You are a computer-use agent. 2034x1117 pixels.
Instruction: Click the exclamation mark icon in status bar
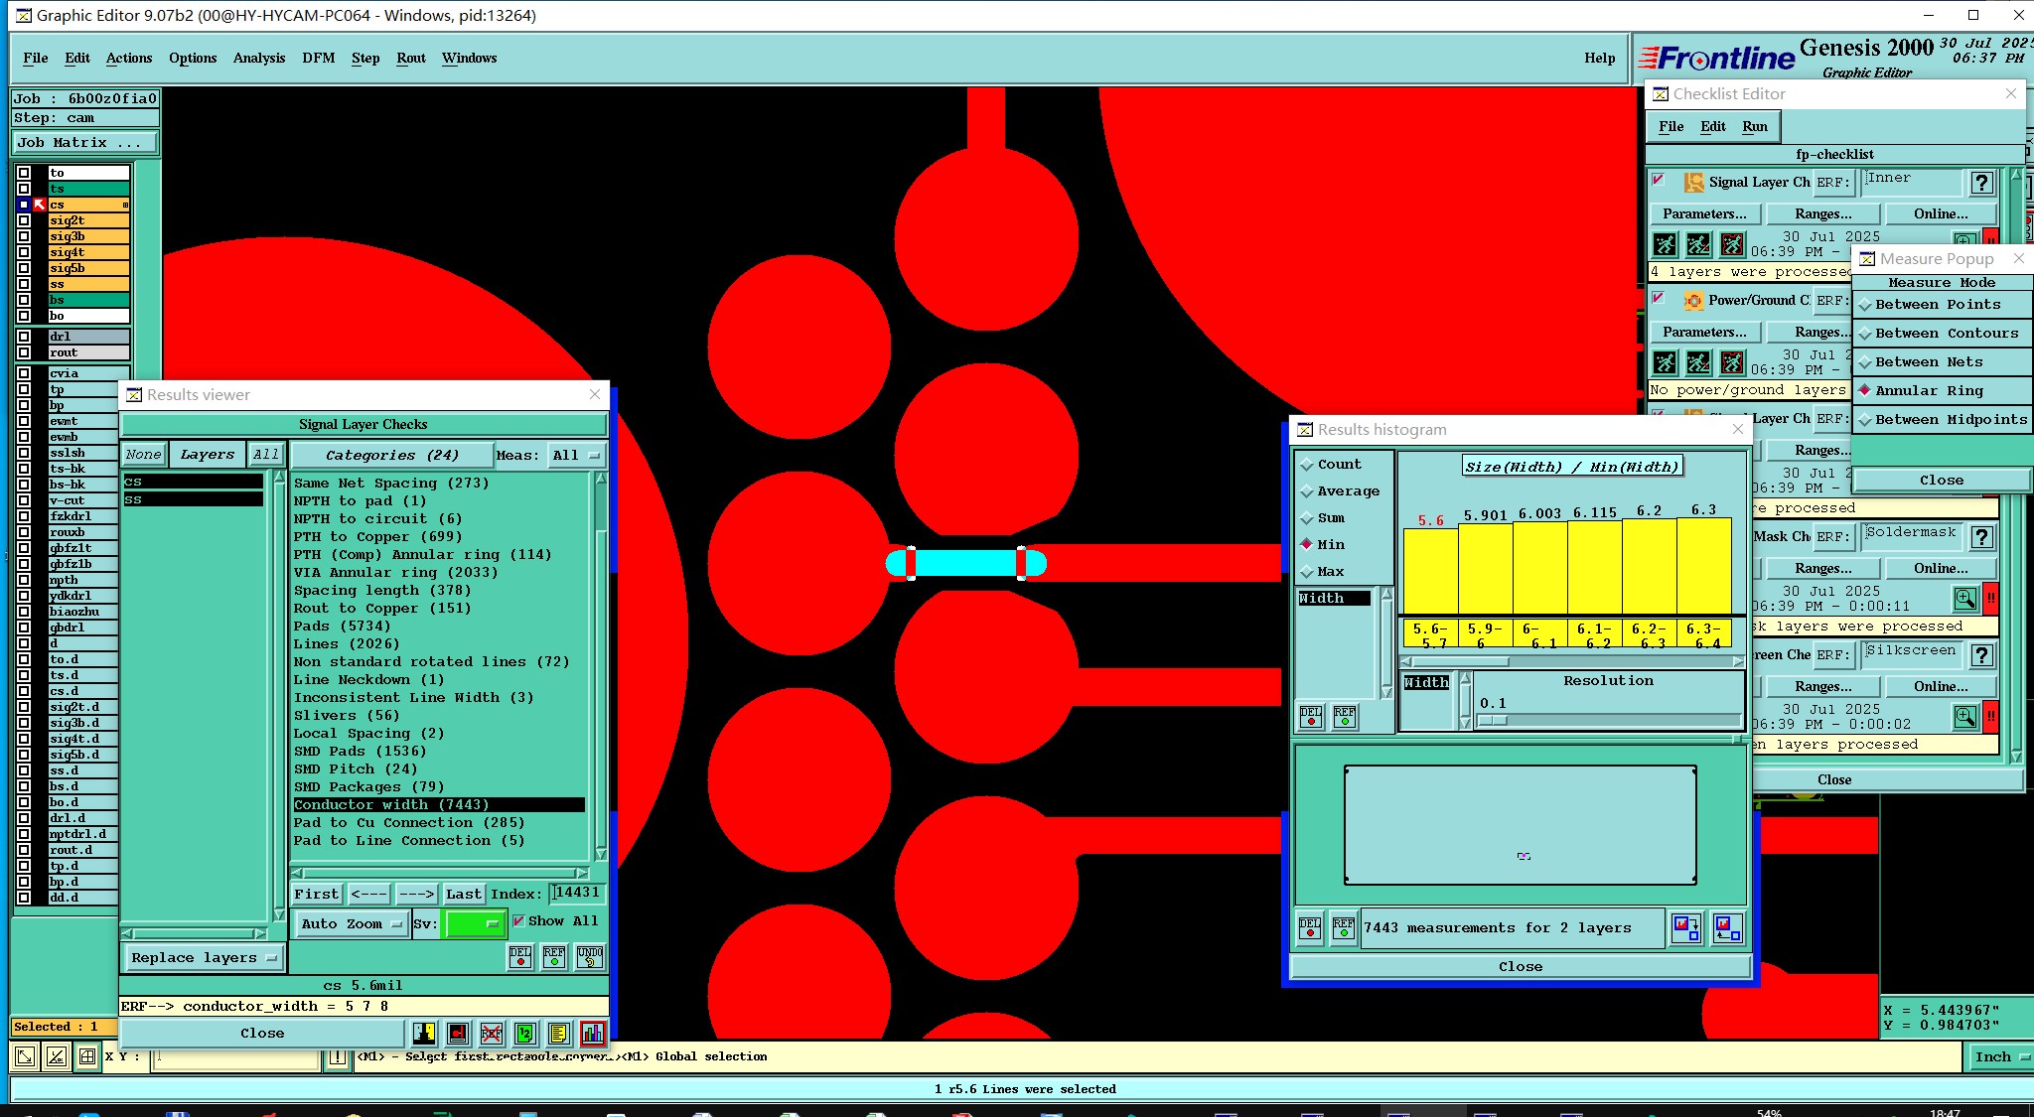(338, 1057)
